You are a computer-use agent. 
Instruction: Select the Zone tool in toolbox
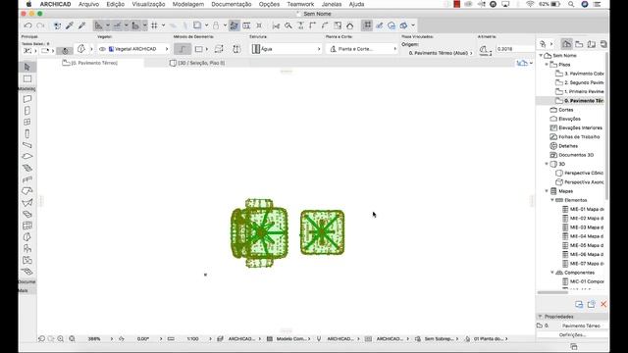tap(27, 260)
